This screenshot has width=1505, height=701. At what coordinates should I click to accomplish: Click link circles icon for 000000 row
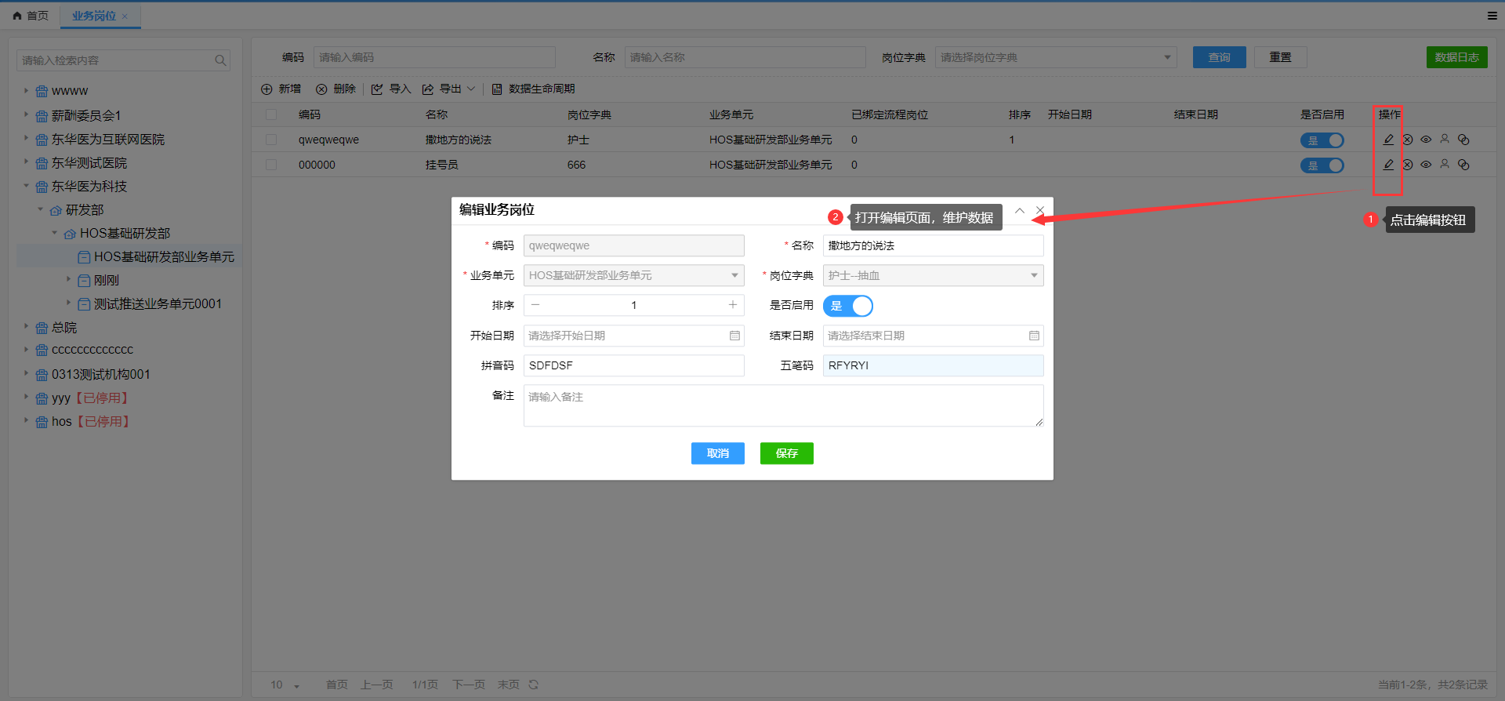(x=1463, y=165)
